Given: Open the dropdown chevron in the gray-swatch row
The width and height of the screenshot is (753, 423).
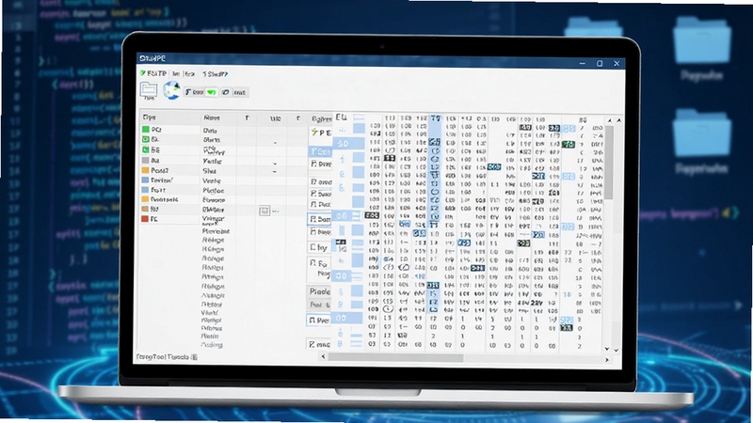Looking at the screenshot, I should pos(275,164).
